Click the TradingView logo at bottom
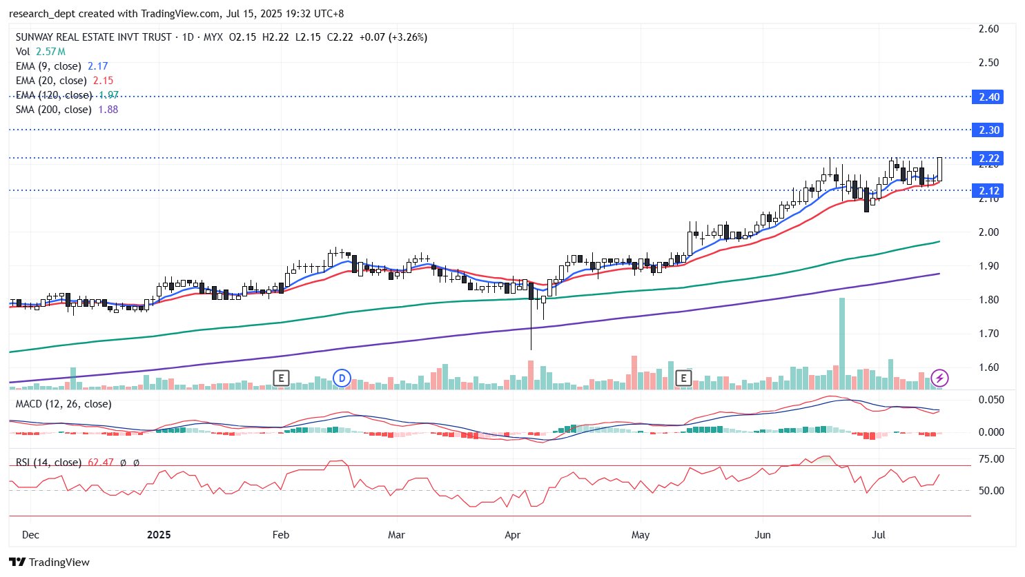Screen dimensions: 1025x577 50,562
